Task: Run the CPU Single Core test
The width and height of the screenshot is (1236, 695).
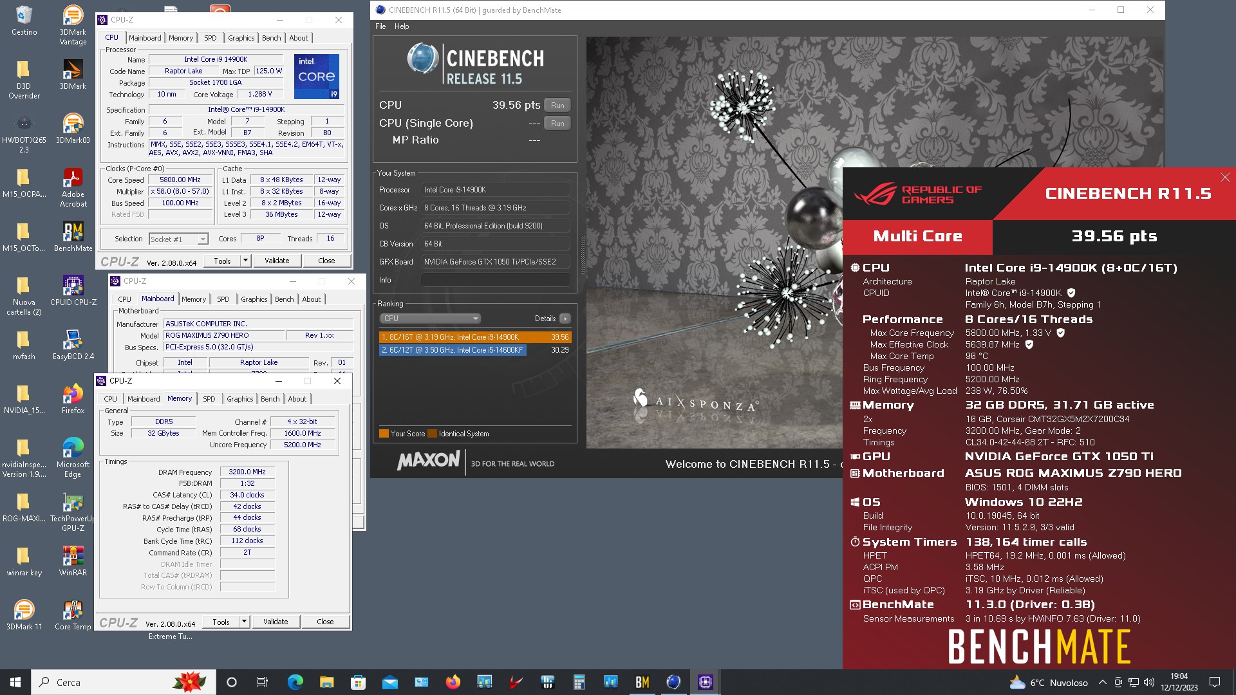Action: pyautogui.click(x=557, y=124)
